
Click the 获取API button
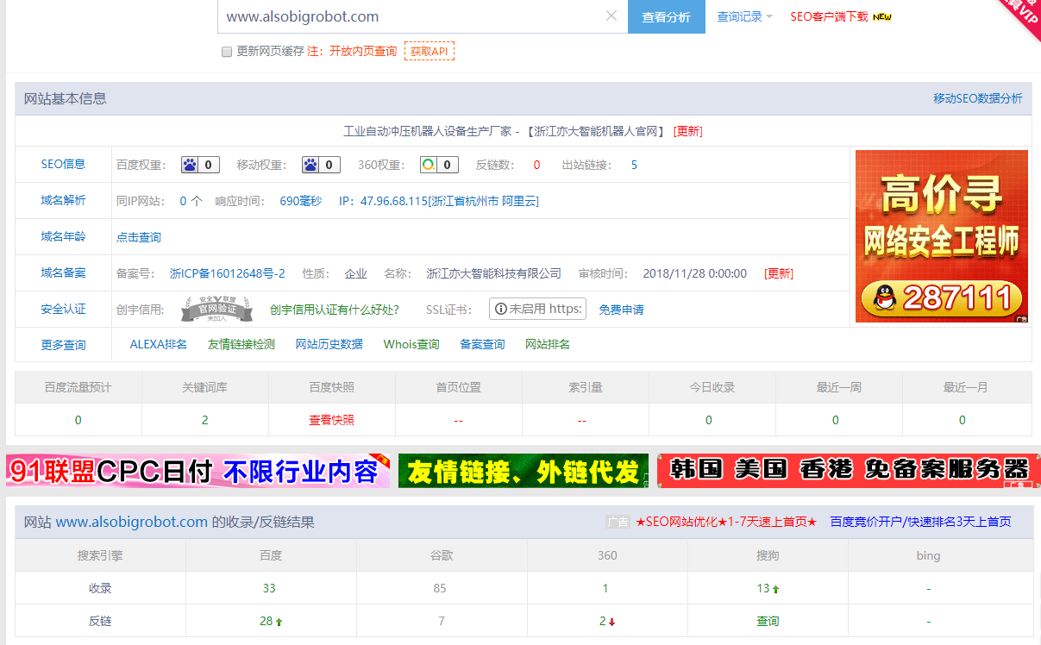[x=429, y=52]
